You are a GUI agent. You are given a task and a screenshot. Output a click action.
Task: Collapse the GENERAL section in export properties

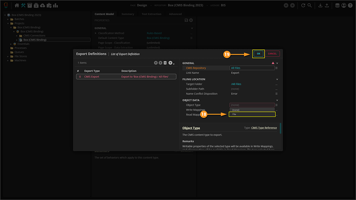click(x=277, y=63)
